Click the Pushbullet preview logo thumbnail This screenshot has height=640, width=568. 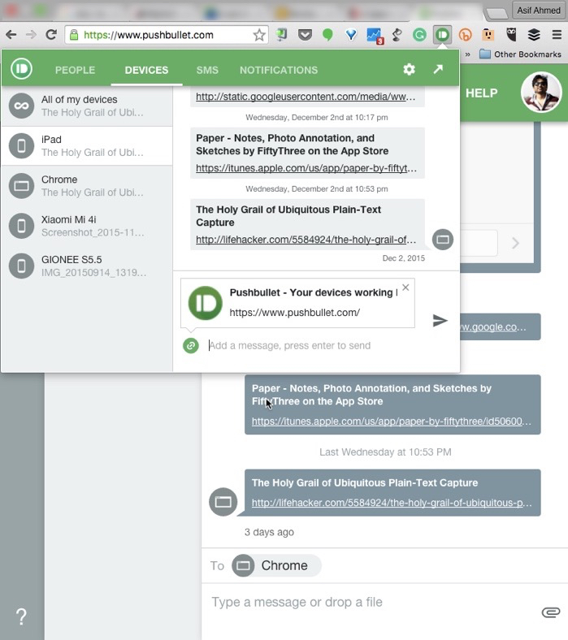tap(205, 303)
